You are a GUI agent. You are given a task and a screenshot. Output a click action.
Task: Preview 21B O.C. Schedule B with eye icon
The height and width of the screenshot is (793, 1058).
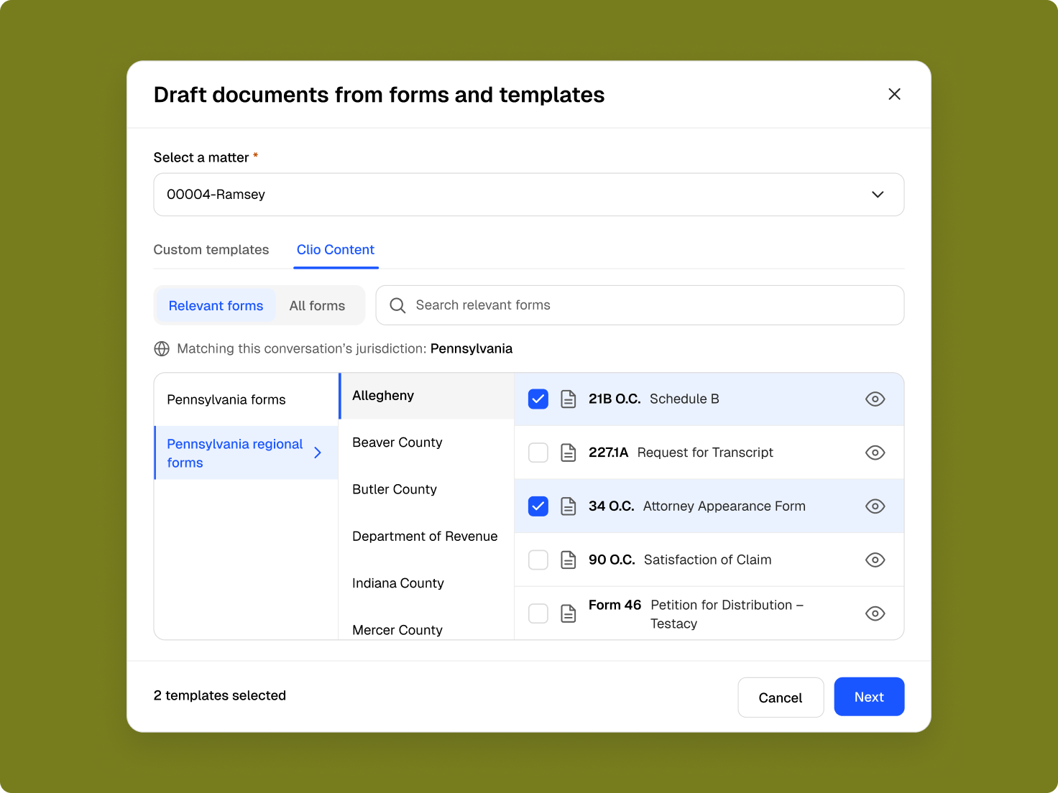pos(875,399)
